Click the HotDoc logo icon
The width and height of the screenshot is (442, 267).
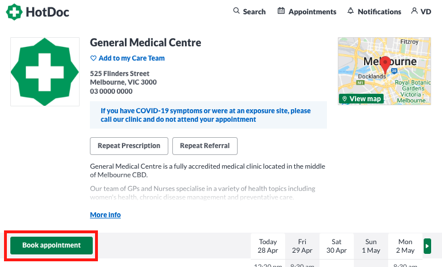click(x=14, y=11)
